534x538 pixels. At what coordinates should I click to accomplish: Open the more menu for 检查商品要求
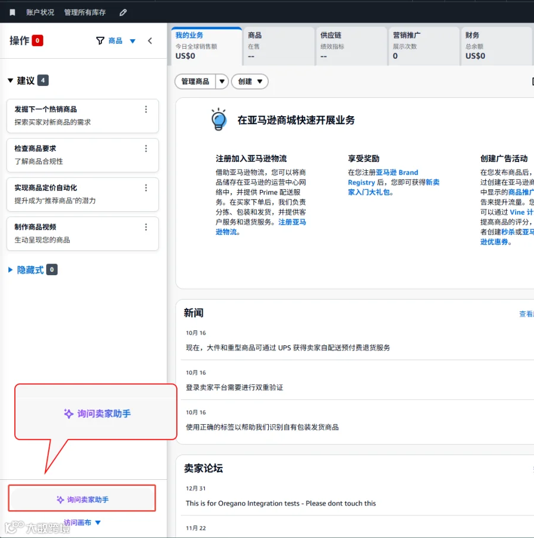click(x=146, y=148)
